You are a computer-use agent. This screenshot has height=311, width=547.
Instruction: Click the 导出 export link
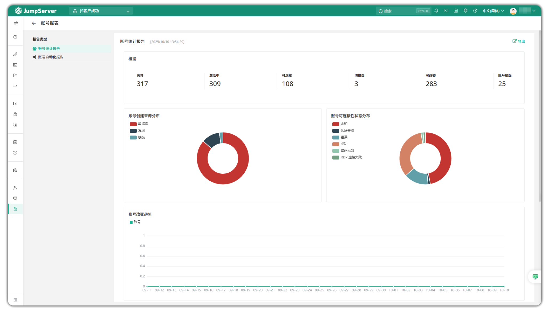(518, 41)
